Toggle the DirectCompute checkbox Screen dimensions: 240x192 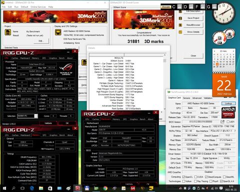click(x=206, y=177)
